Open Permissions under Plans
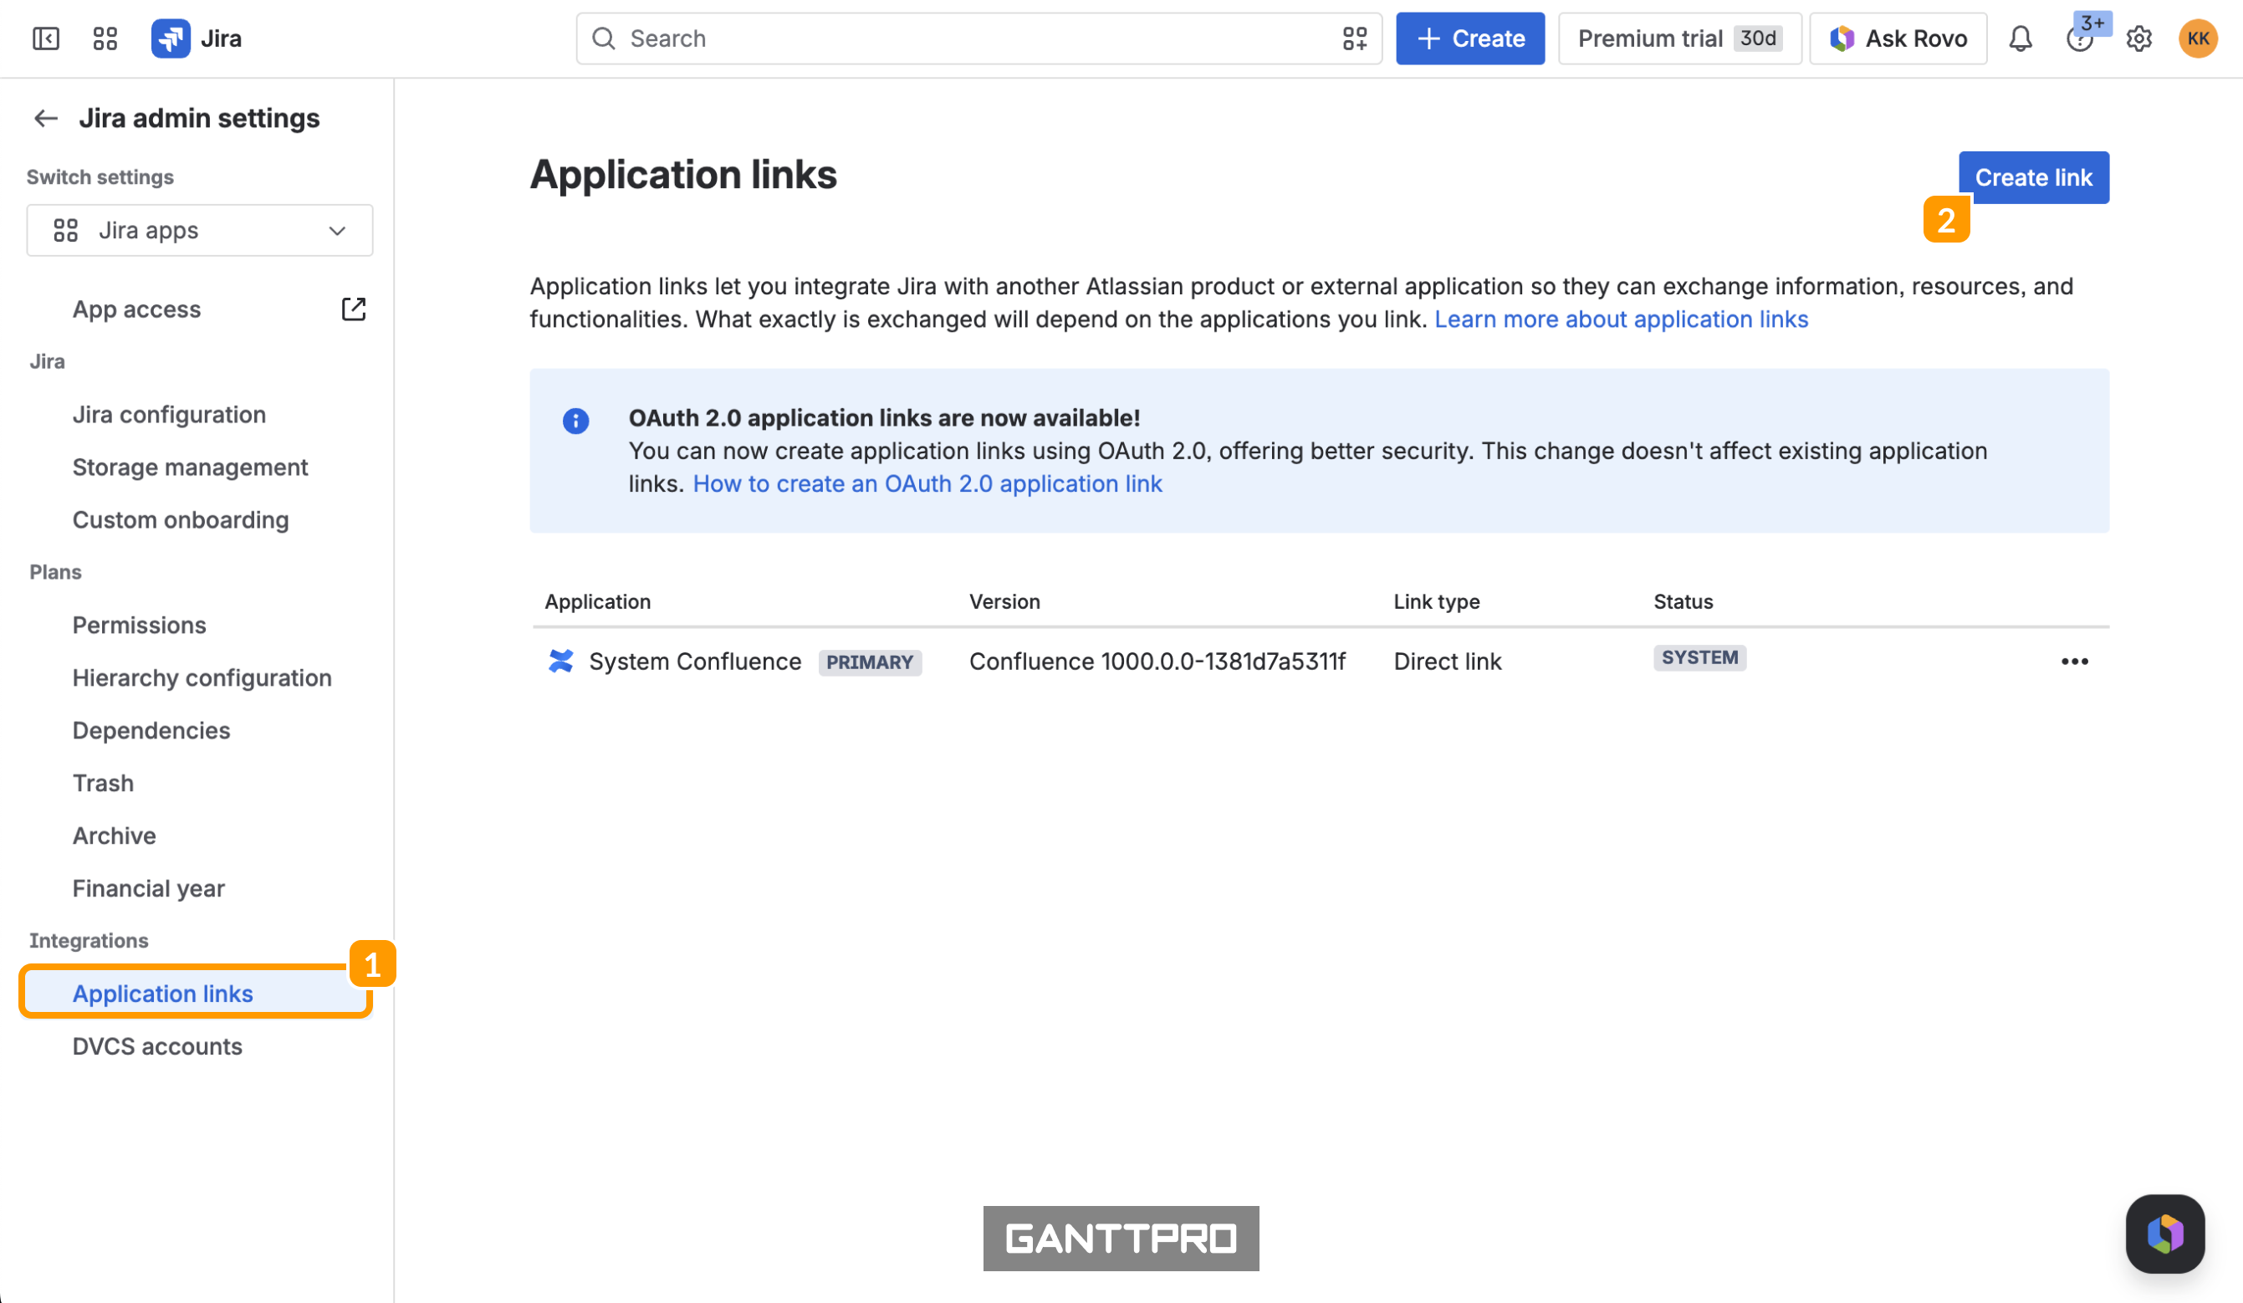Screen dimensions: 2243x1303 (139, 625)
